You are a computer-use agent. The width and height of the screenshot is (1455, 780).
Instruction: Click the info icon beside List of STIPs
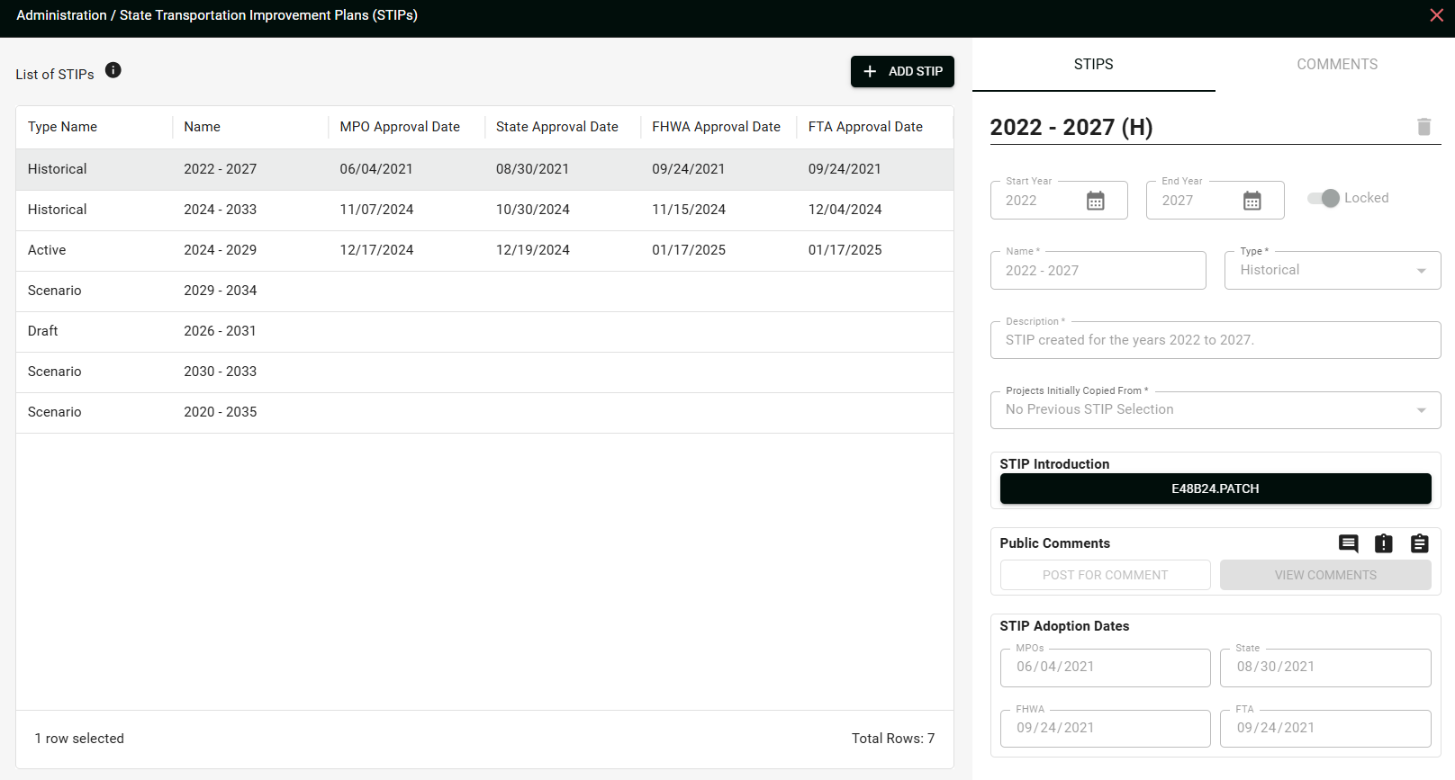click(113, 70)
